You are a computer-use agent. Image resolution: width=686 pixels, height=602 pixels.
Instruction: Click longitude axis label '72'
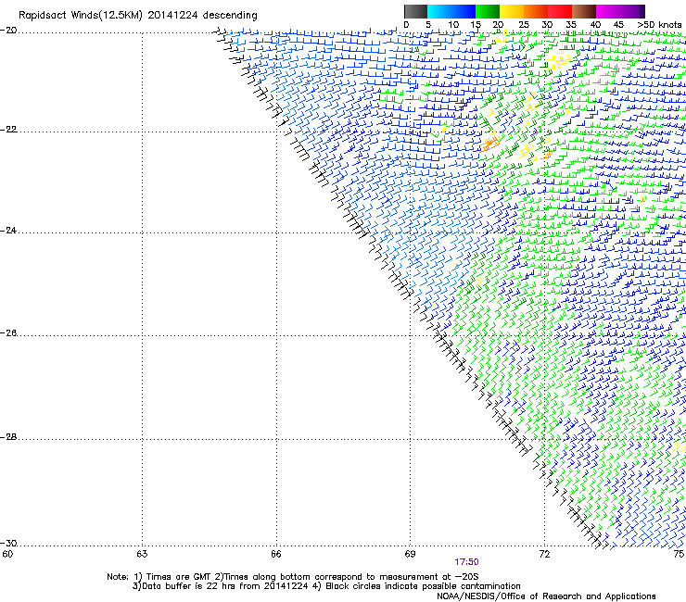point(544,554)
